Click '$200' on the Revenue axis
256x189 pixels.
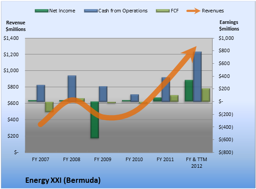point(13,136)
